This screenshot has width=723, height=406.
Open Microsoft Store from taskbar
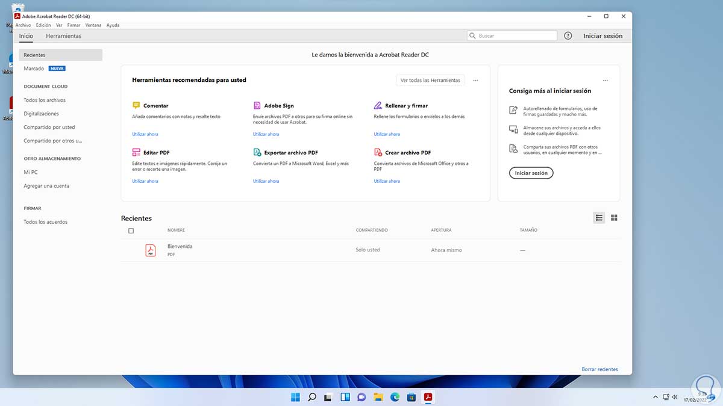412,397
